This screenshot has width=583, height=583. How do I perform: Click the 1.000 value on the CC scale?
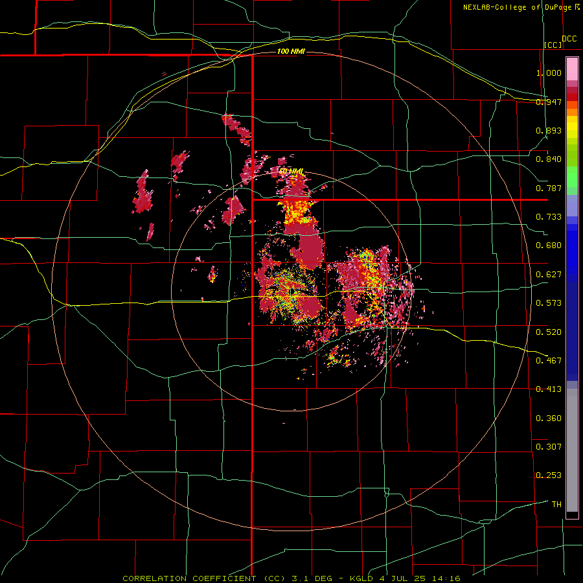point(549,73)
